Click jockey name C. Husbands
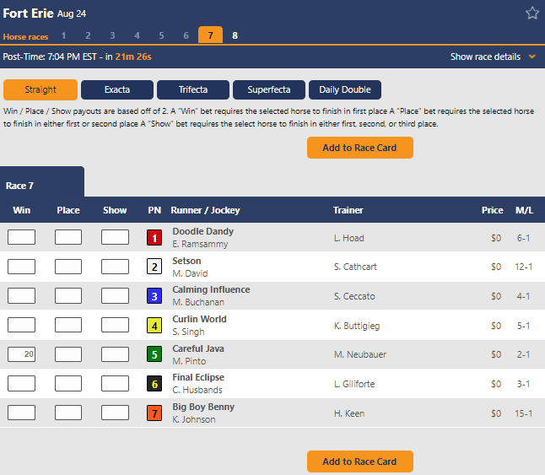Image resolution: width=545 pixels, height=475 pixels. 197,391
